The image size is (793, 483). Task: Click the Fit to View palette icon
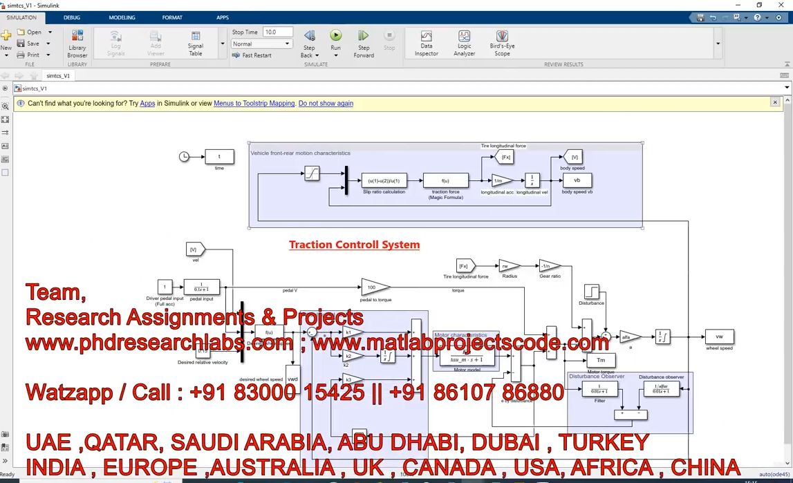(5, 120)
